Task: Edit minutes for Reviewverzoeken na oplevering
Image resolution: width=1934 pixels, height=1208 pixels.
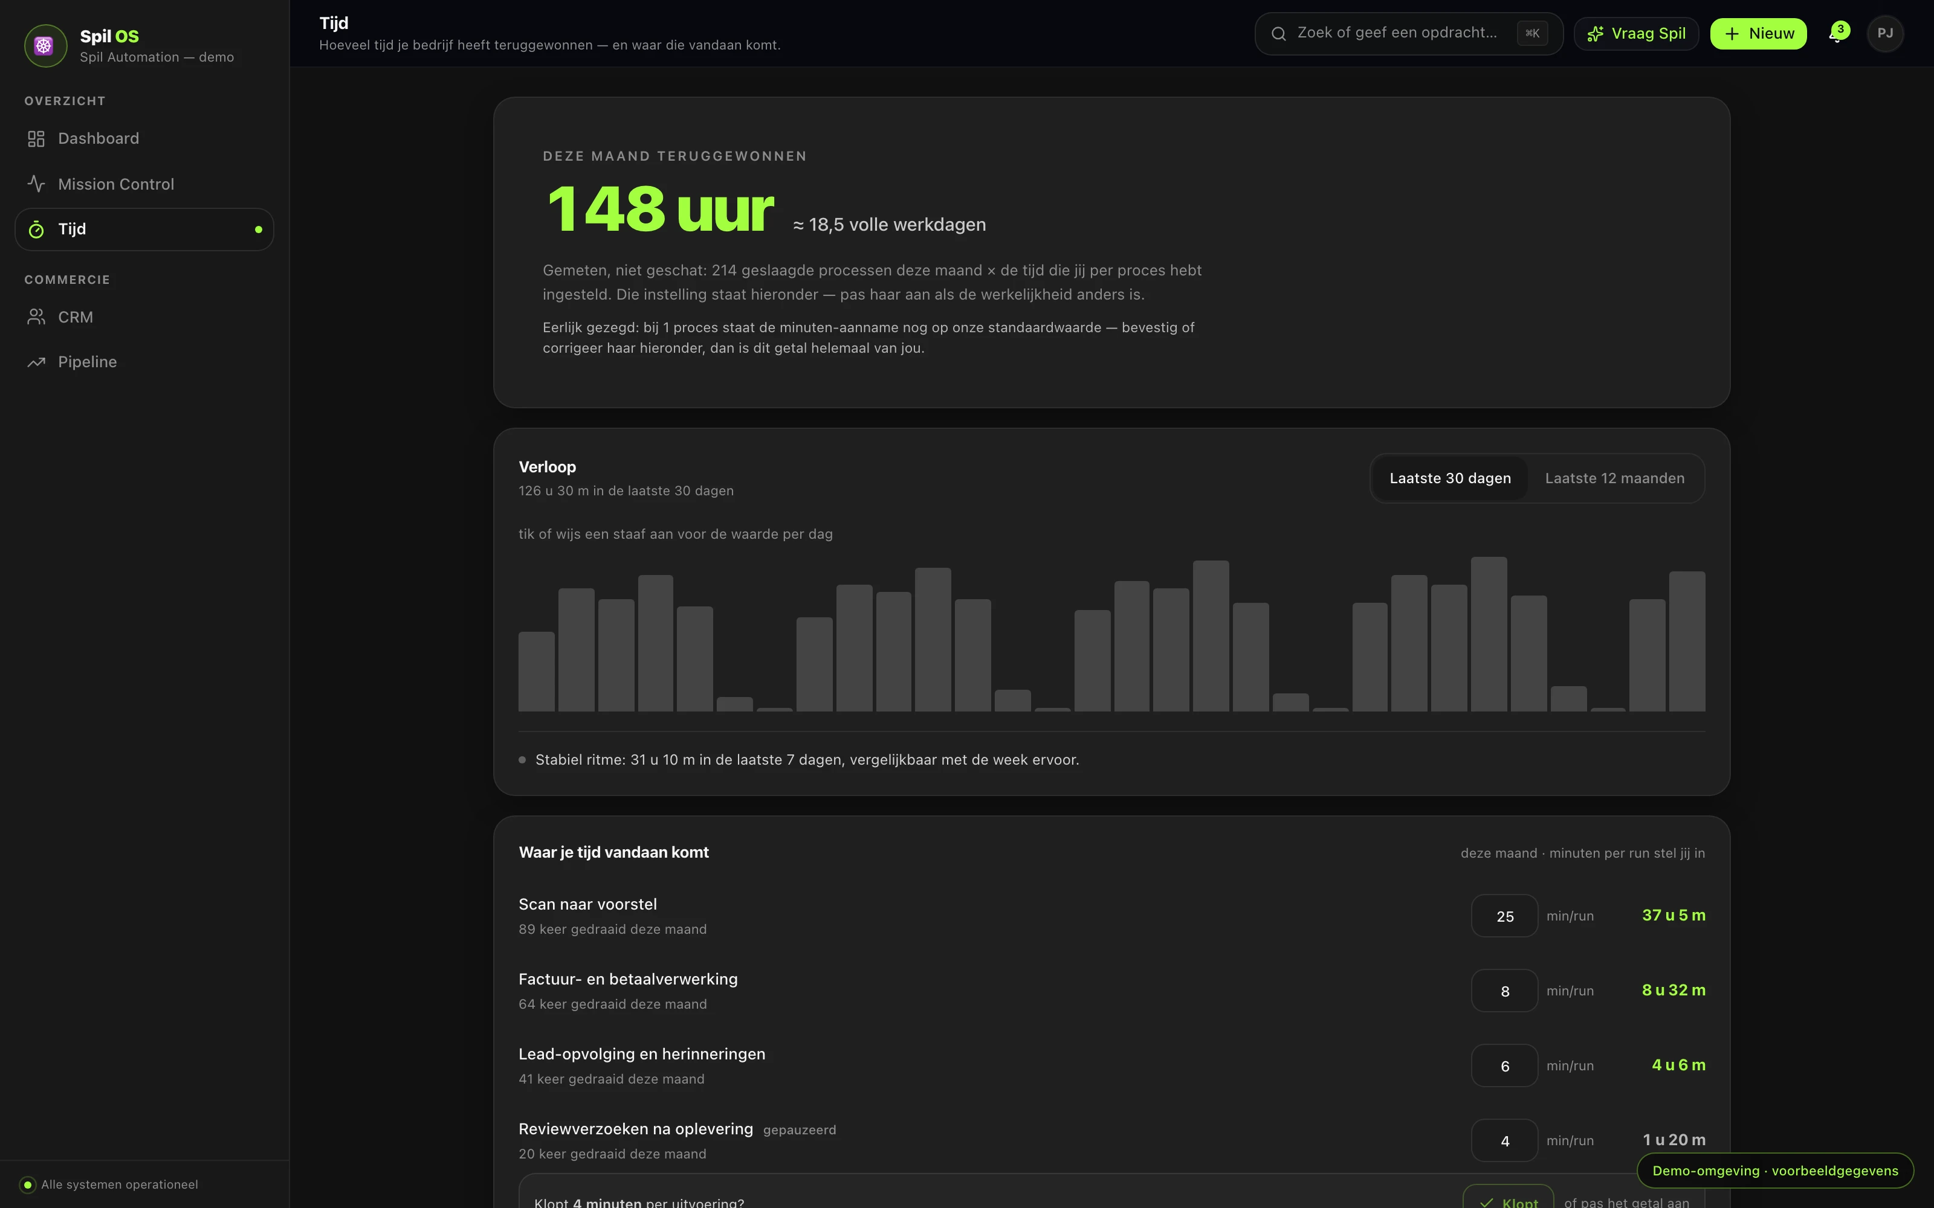Action: coord(1504,1141)
